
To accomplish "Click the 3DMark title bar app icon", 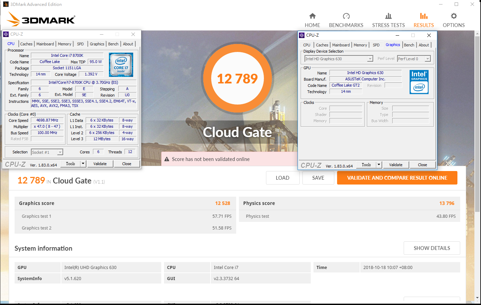I will click(6, 4).
